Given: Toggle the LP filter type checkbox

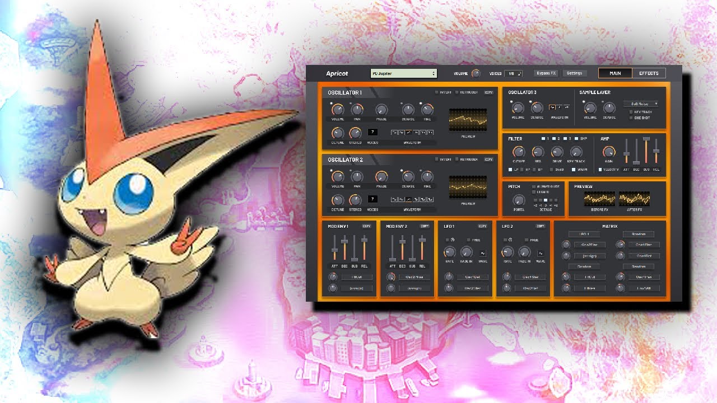Looking at the screenshot, I should [510, 170].
